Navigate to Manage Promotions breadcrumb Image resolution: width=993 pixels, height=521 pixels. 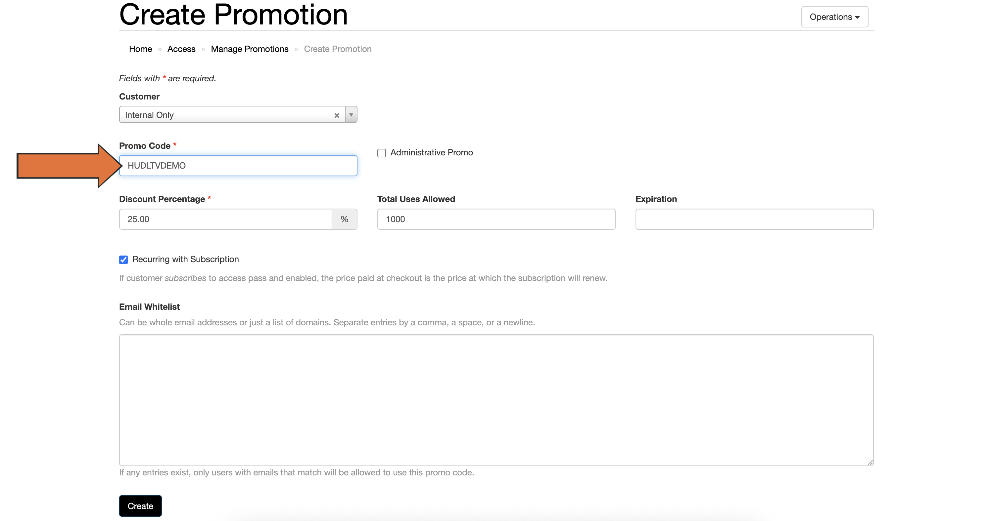pyautogui.click(x=249, y=49)
